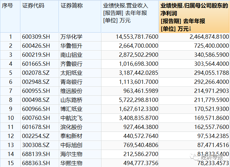
Task: Select stock code 688363.SH
Action: tap(36, 163)
